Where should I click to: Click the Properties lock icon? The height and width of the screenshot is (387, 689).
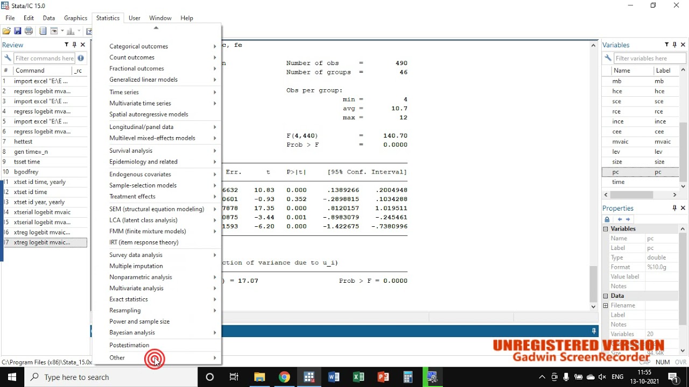tap(607, 219)
